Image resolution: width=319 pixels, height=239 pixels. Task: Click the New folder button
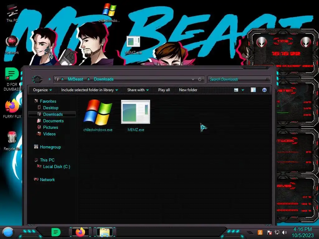point(188,90)
